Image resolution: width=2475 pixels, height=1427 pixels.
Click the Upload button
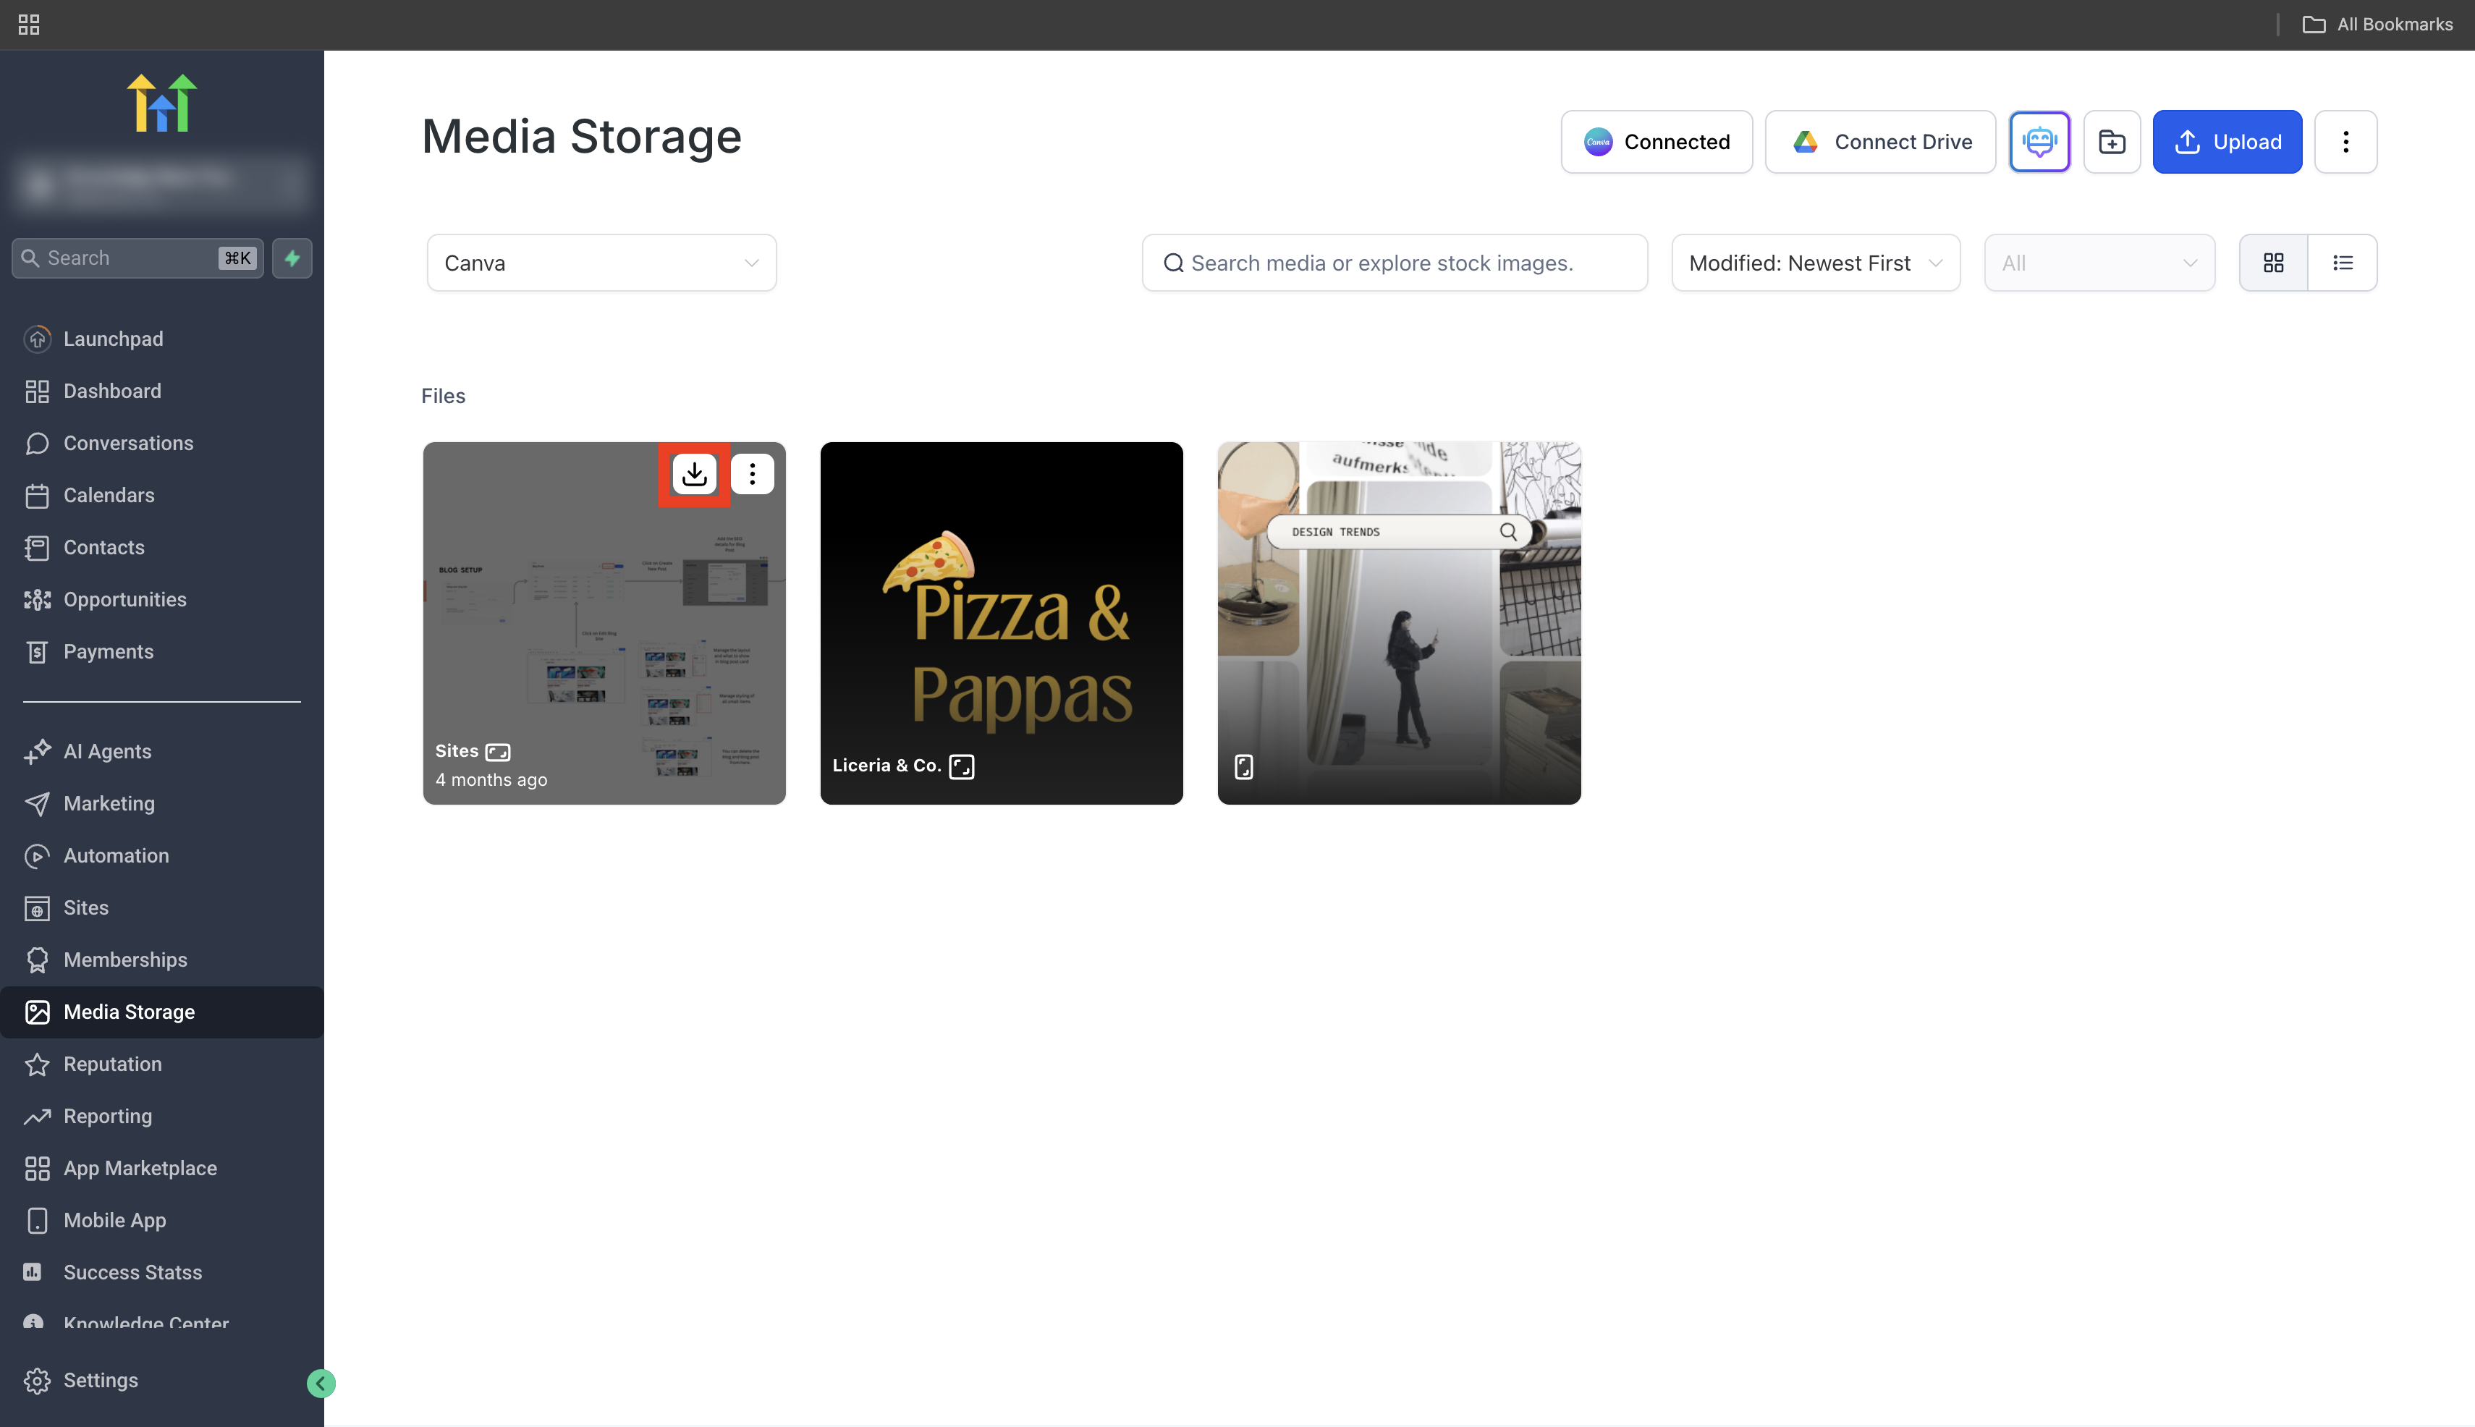[2226, 142]
